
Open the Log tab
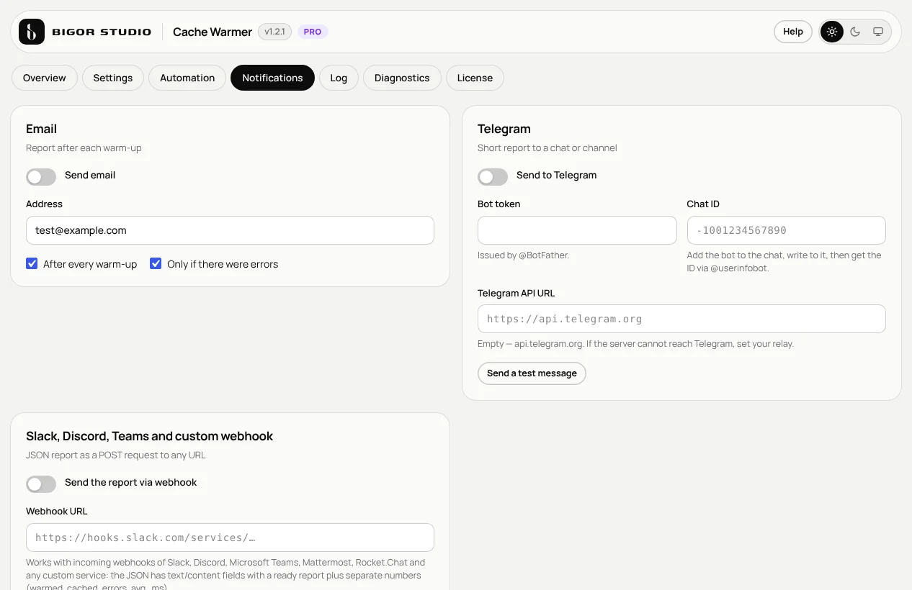point(339,78)
